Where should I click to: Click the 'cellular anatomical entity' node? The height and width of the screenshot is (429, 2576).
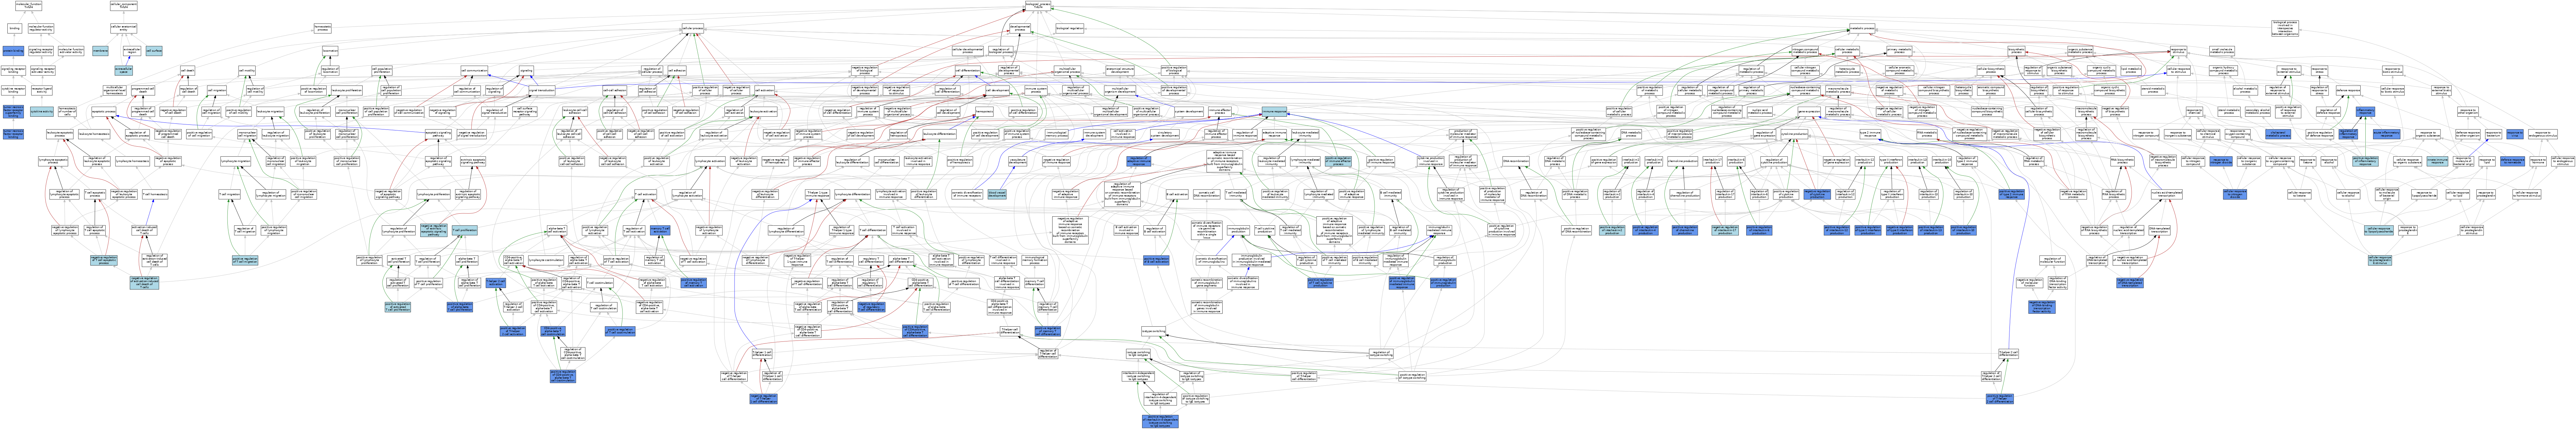tap(124, 28)
